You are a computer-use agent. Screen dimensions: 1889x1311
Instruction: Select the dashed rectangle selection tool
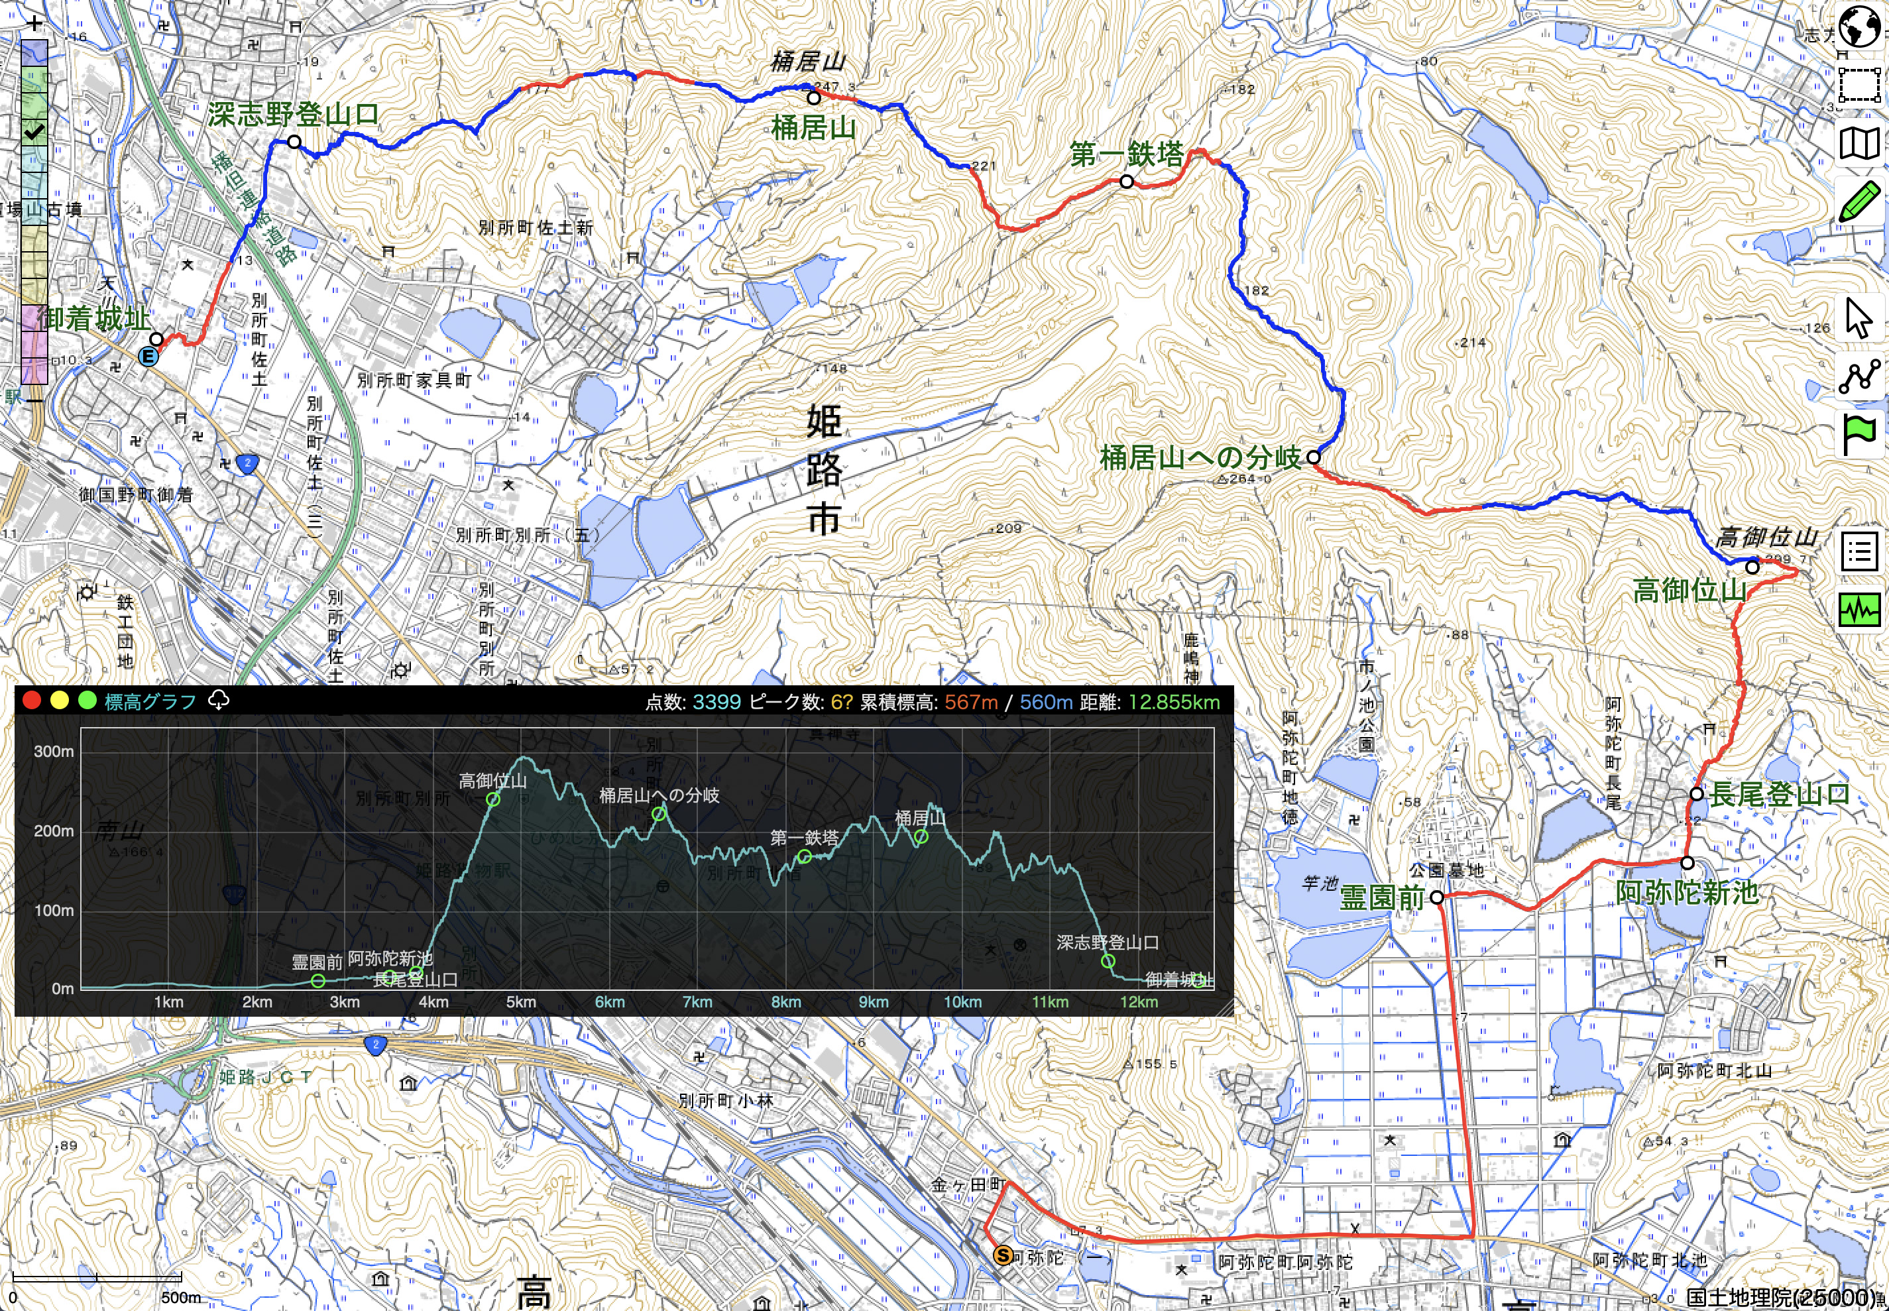[x=1859, y=85]
